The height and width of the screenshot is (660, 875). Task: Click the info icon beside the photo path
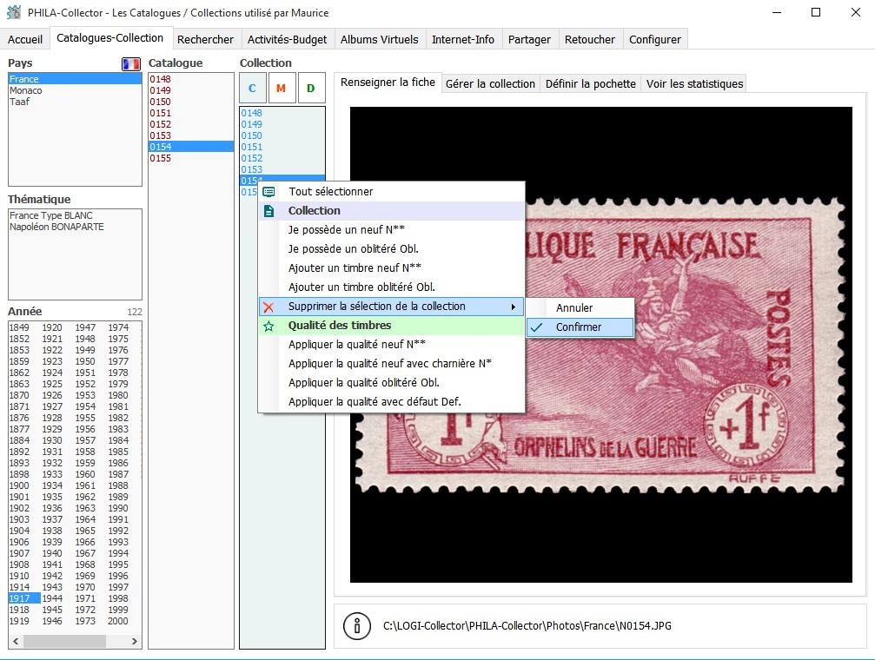tap(357, 625)
